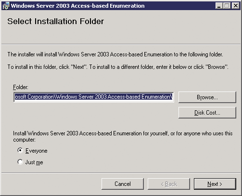This screenshot has height=196, width=242.
Task: Cancel the installation
Action: point(123,184)
